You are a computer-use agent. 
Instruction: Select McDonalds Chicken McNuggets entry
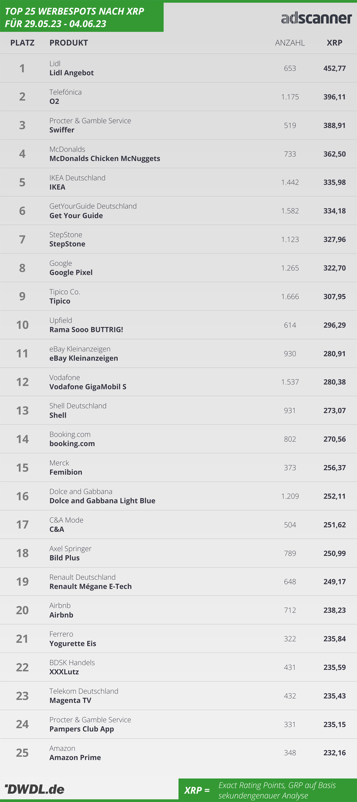point(178,154)
